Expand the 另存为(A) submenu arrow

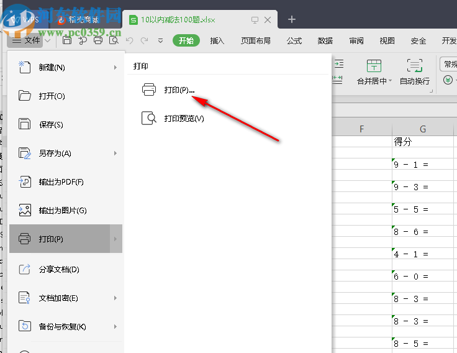(x=115, y=153)
